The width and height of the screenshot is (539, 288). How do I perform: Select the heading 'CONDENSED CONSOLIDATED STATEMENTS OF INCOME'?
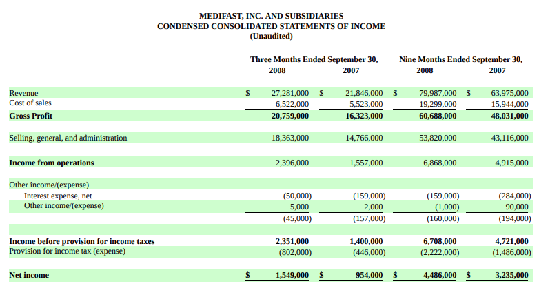point(271,26)
